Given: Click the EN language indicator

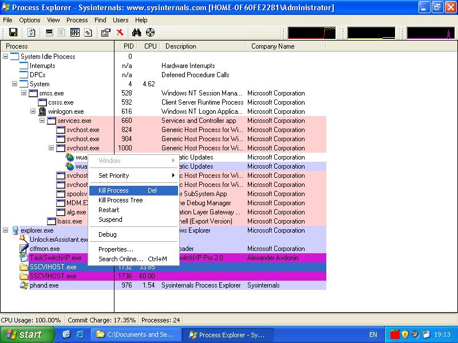Looking at the screenshot, I should point(373,334).
